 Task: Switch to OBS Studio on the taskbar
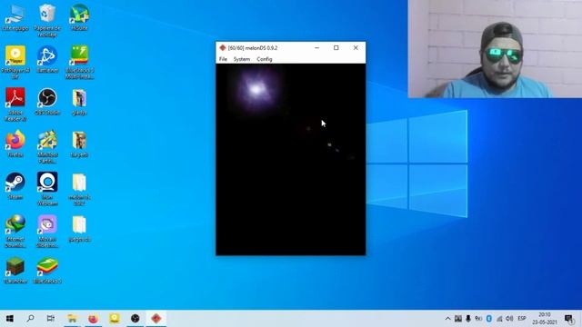(x=135, y=319)
